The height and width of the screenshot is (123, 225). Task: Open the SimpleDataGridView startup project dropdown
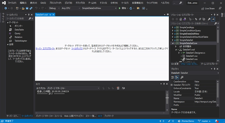99,8
